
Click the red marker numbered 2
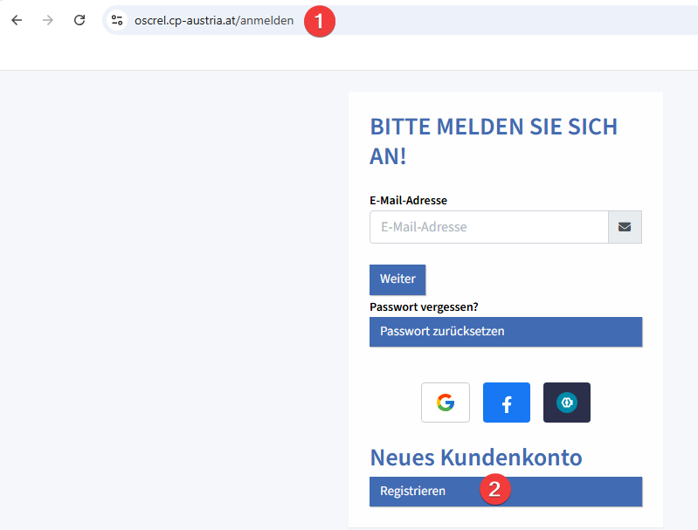point(495,489)
